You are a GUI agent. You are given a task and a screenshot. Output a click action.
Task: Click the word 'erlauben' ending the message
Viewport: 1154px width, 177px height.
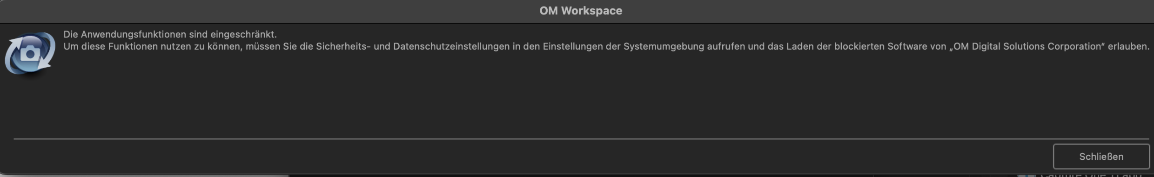click(1128, 46)
